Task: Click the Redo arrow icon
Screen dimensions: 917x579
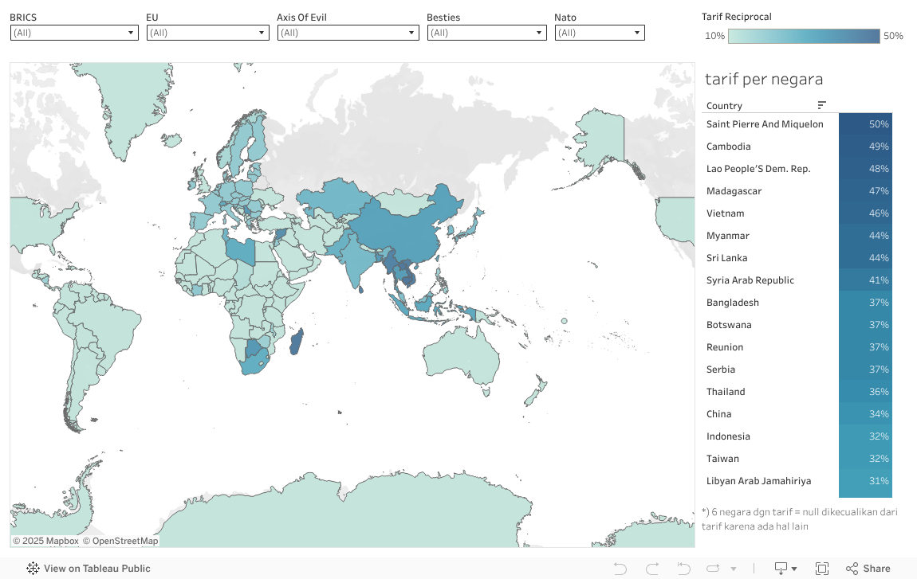Action: click(x=652, y=569)
